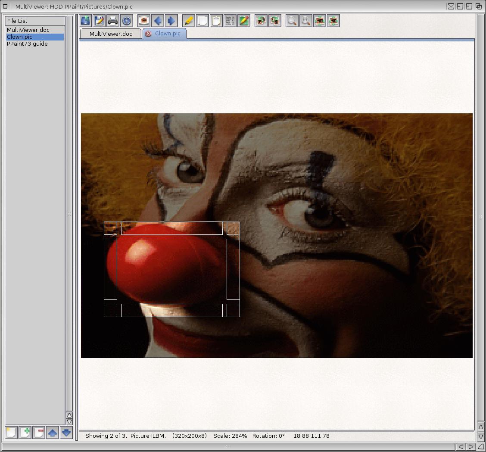This screenshot has height=452, width=486.
Task: Go to the next file with right arrow
Action: tap(171, 21)
